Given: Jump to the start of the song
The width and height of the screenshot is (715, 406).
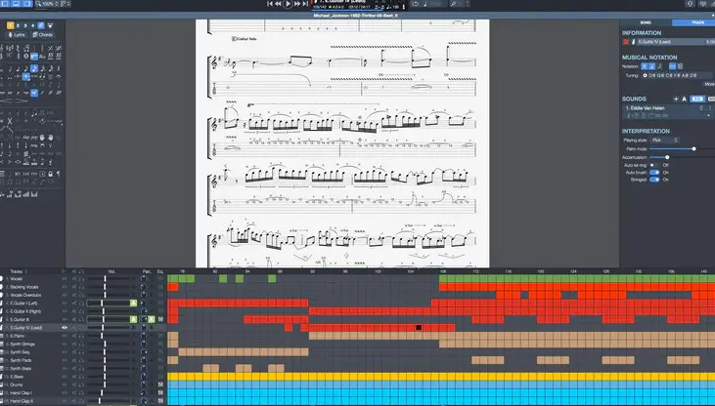Looking at the screenshot, I should [x=270, y=4].
